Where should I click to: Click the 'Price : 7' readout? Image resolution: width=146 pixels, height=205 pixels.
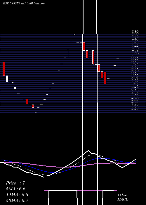coord(15,183)
